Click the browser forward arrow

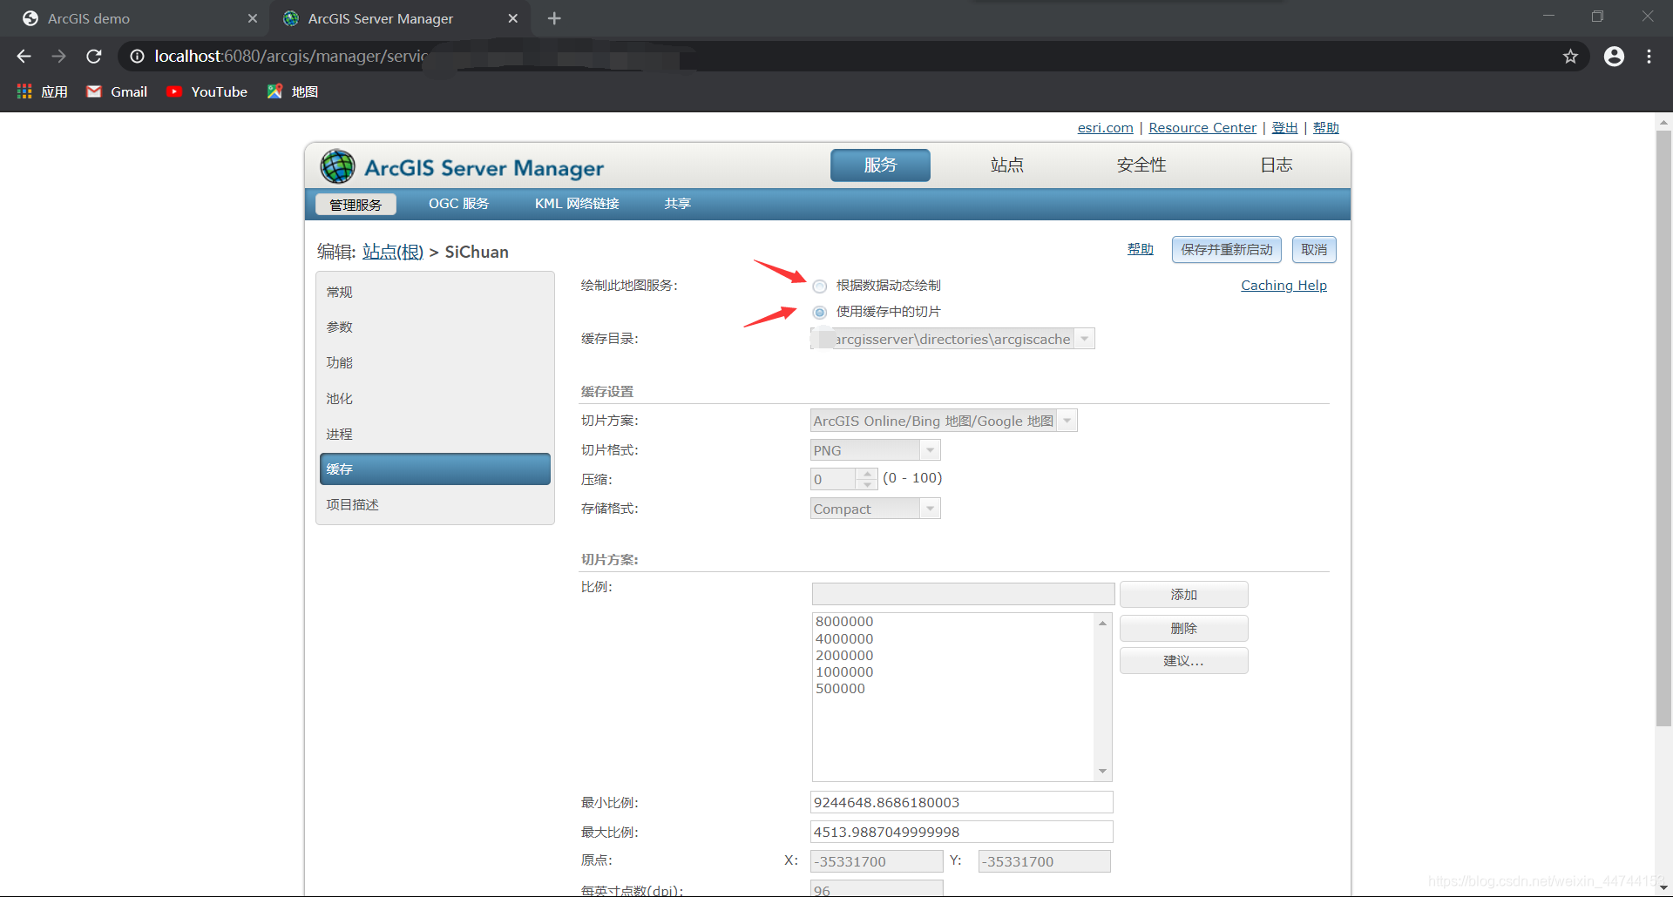click(58, 57)
